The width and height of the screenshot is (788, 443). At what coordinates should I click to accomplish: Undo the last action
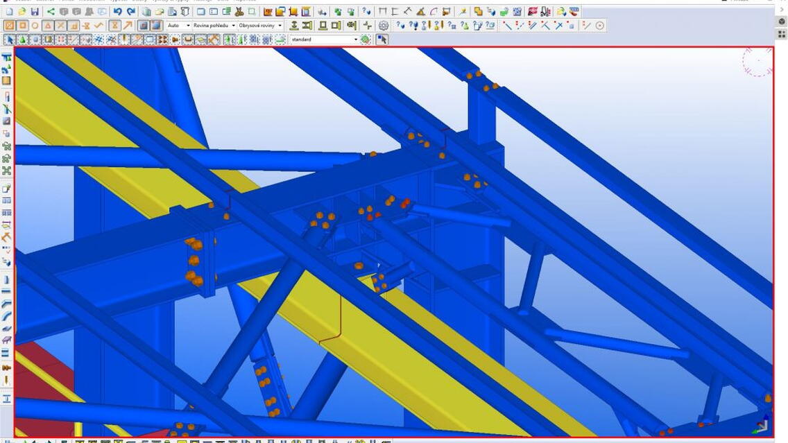pos(118,12)
